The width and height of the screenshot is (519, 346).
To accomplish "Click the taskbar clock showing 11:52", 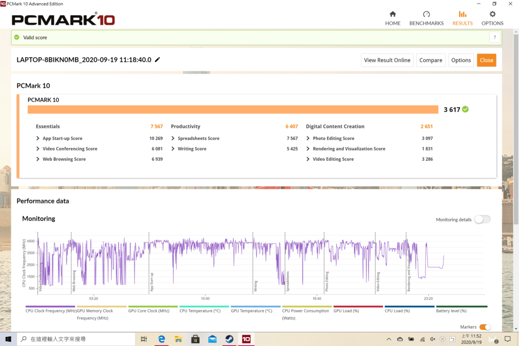I will coord(471,339).
